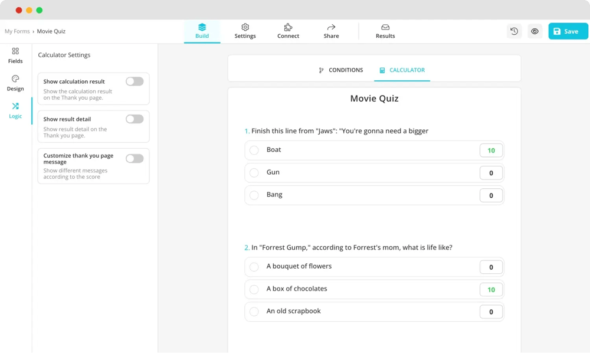Turn on Show result detail toggle

tap(135, 119)
